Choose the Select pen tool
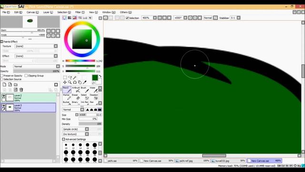The image size is (305, 172). click(x=85, y=97)
